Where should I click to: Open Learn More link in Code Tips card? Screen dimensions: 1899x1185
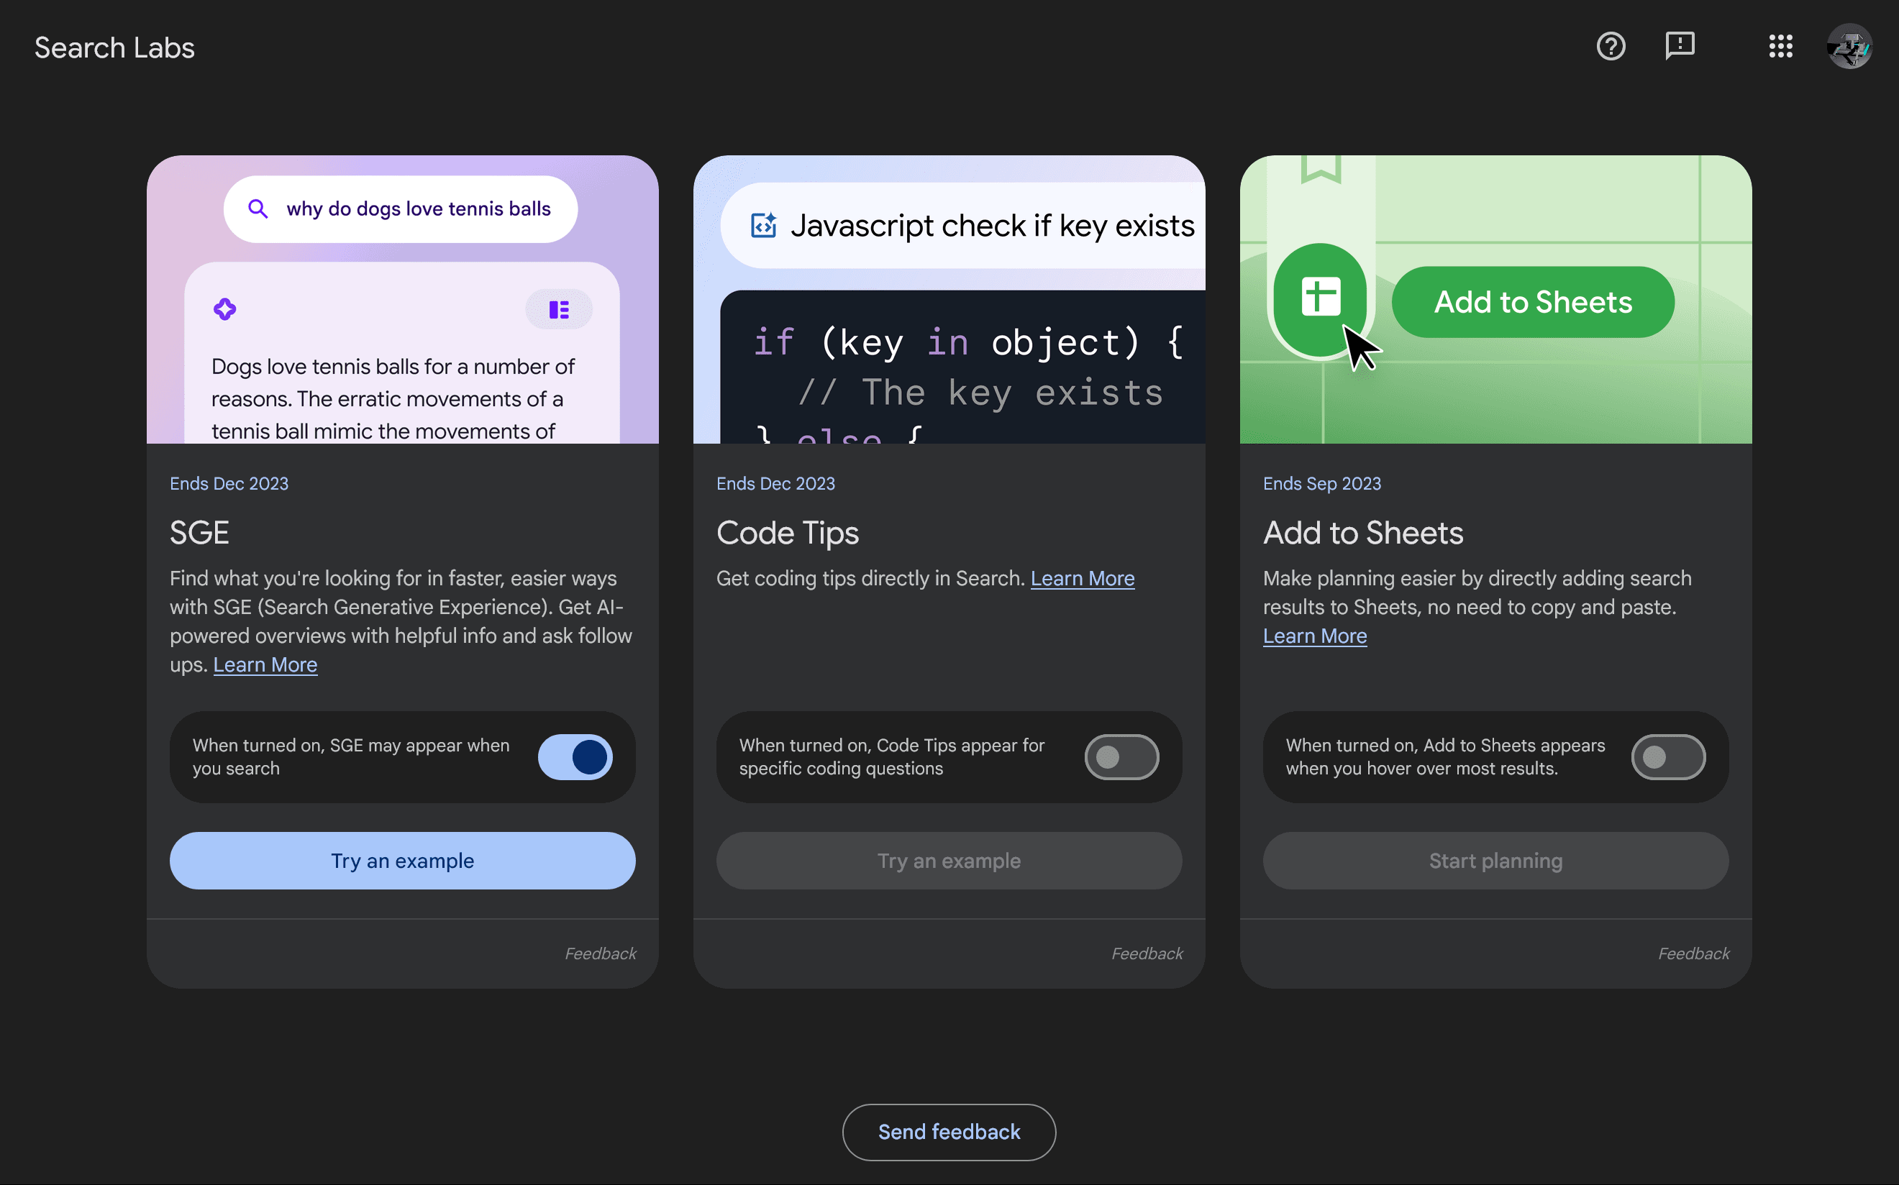point(1082,578)
